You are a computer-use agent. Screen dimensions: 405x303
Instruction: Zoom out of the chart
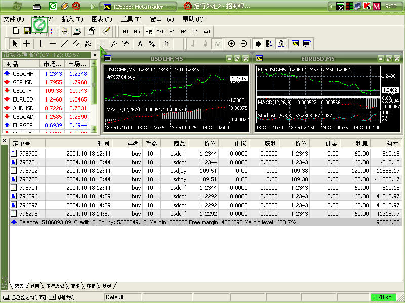coord(244,44)
